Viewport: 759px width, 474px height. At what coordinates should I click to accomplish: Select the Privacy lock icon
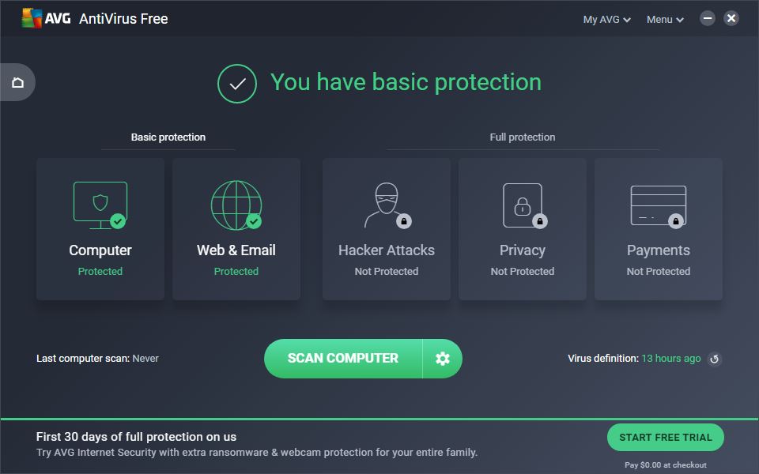coord(522,204)
